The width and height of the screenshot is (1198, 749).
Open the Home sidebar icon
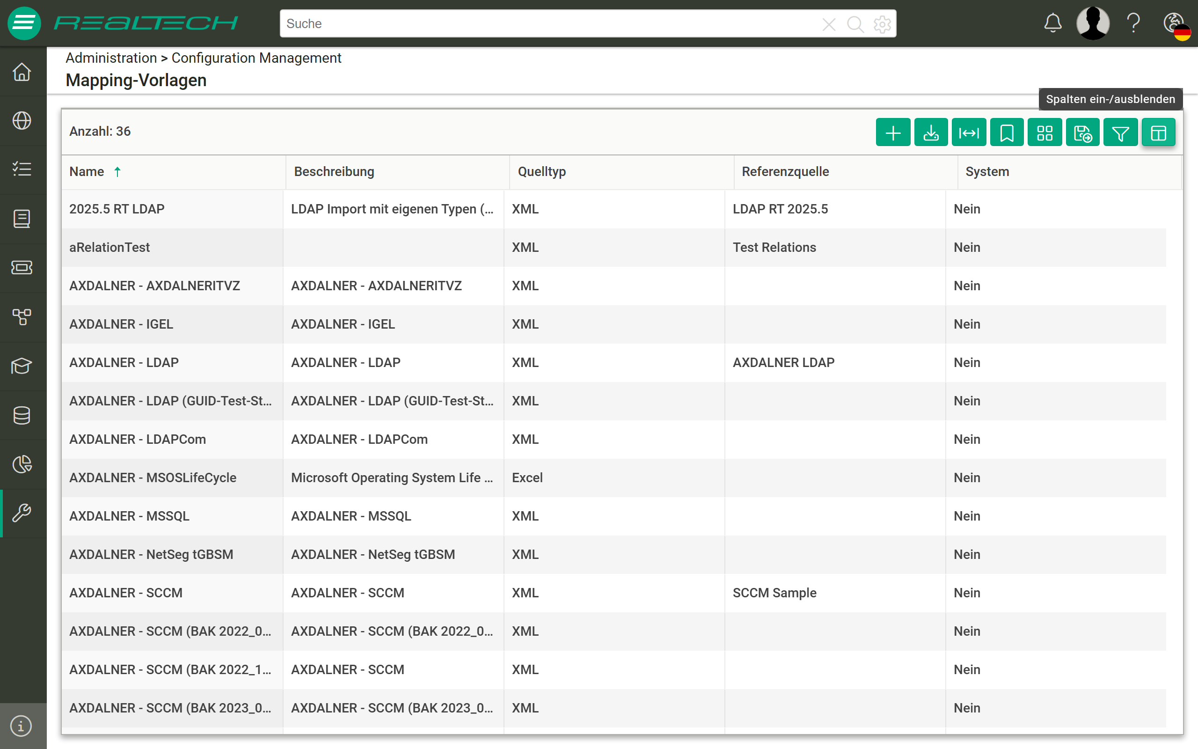point(22,72)
